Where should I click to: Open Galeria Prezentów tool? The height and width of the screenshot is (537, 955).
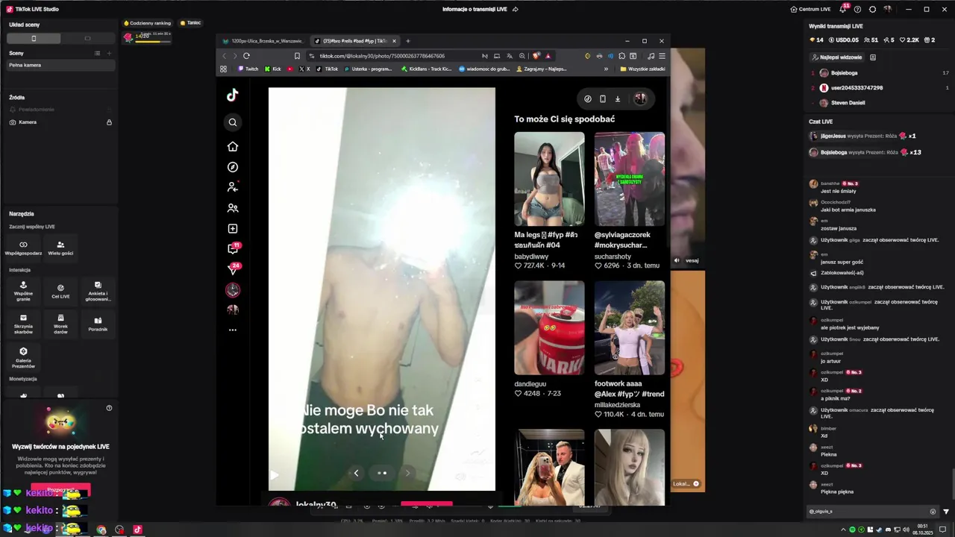[23, 358]
